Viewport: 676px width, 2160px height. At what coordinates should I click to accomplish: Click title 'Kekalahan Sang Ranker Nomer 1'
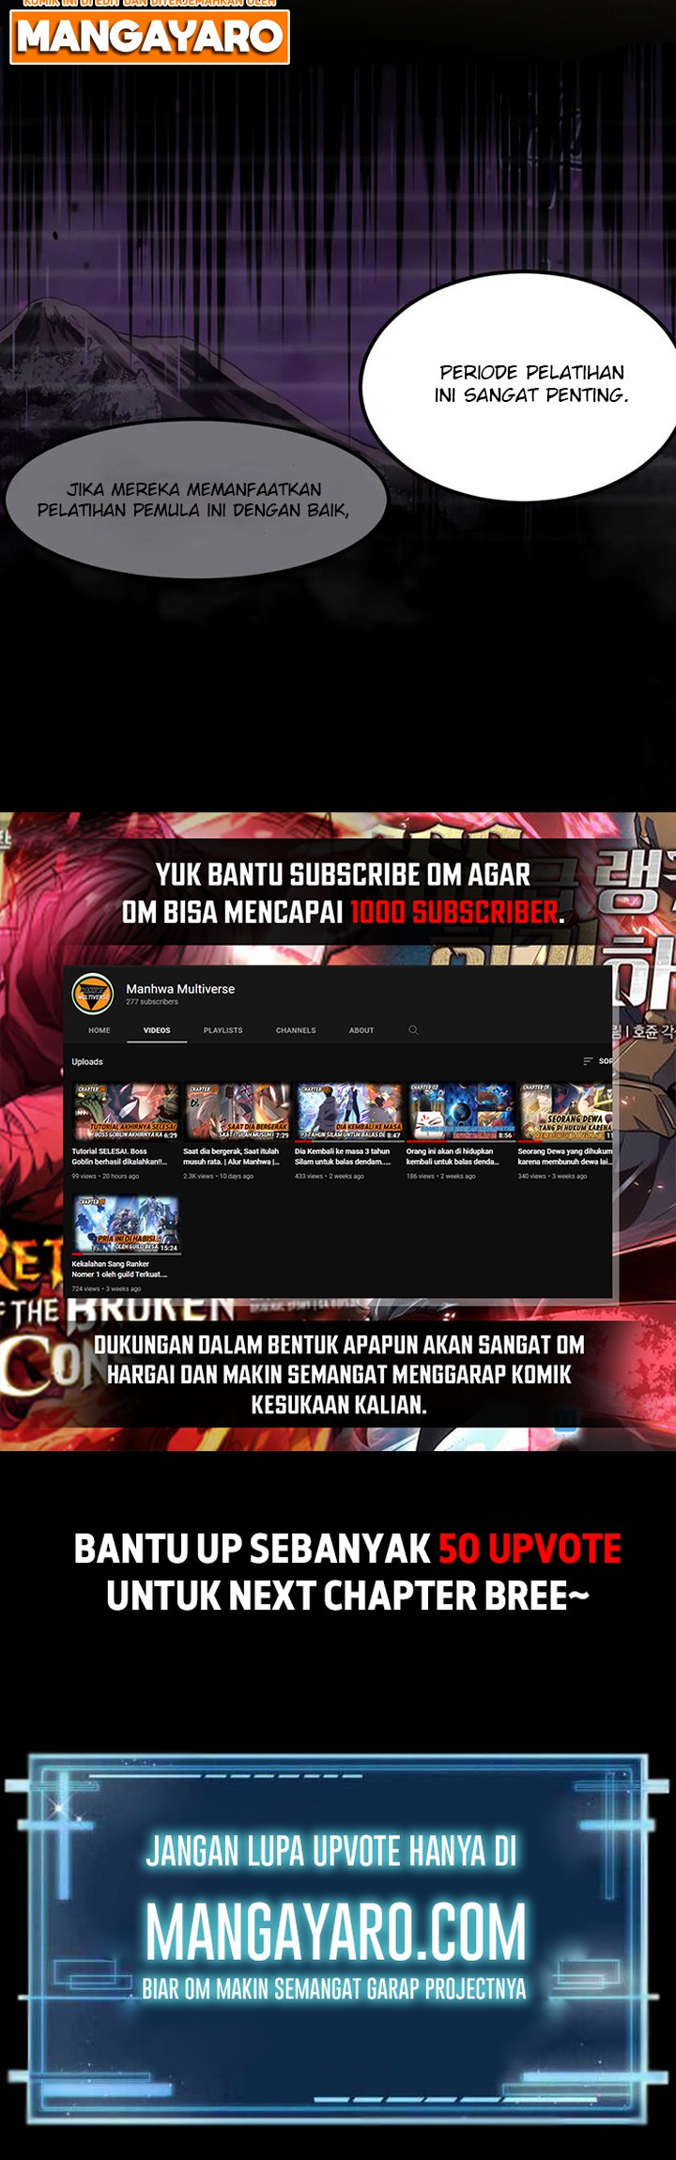click(x=119, y=1269)
